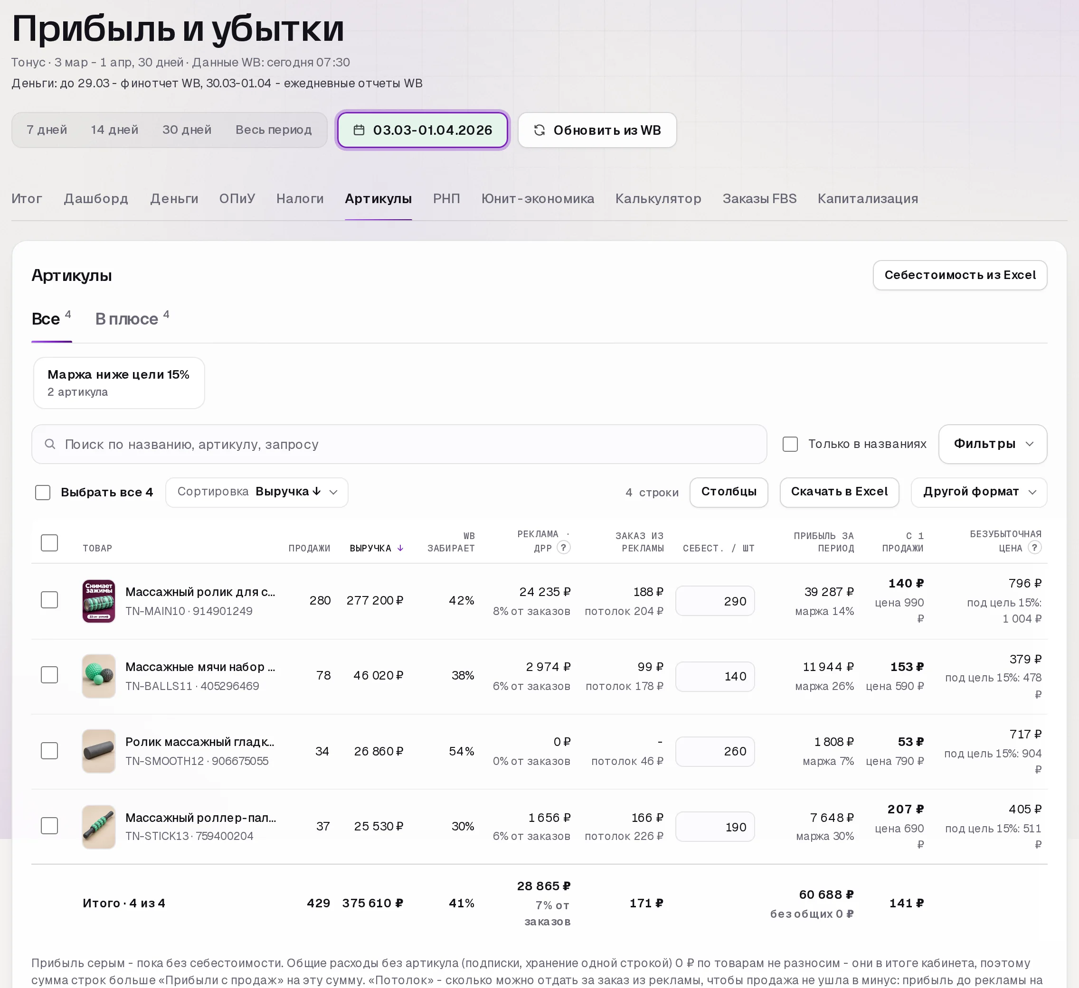Choose the 30 дней period
Image resolution: width=1079 pixels, height=988 pixels.
187,130
